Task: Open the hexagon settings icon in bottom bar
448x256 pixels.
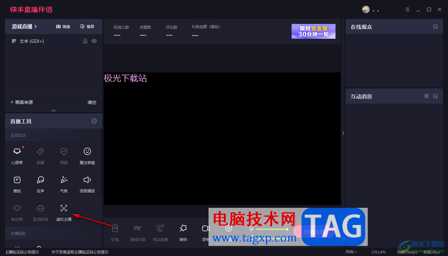Action: pos(229,229)
